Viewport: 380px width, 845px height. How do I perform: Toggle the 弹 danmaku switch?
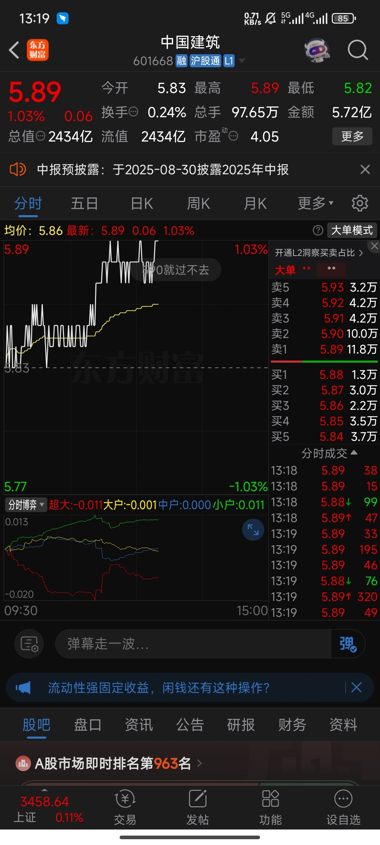click(348, 644)
